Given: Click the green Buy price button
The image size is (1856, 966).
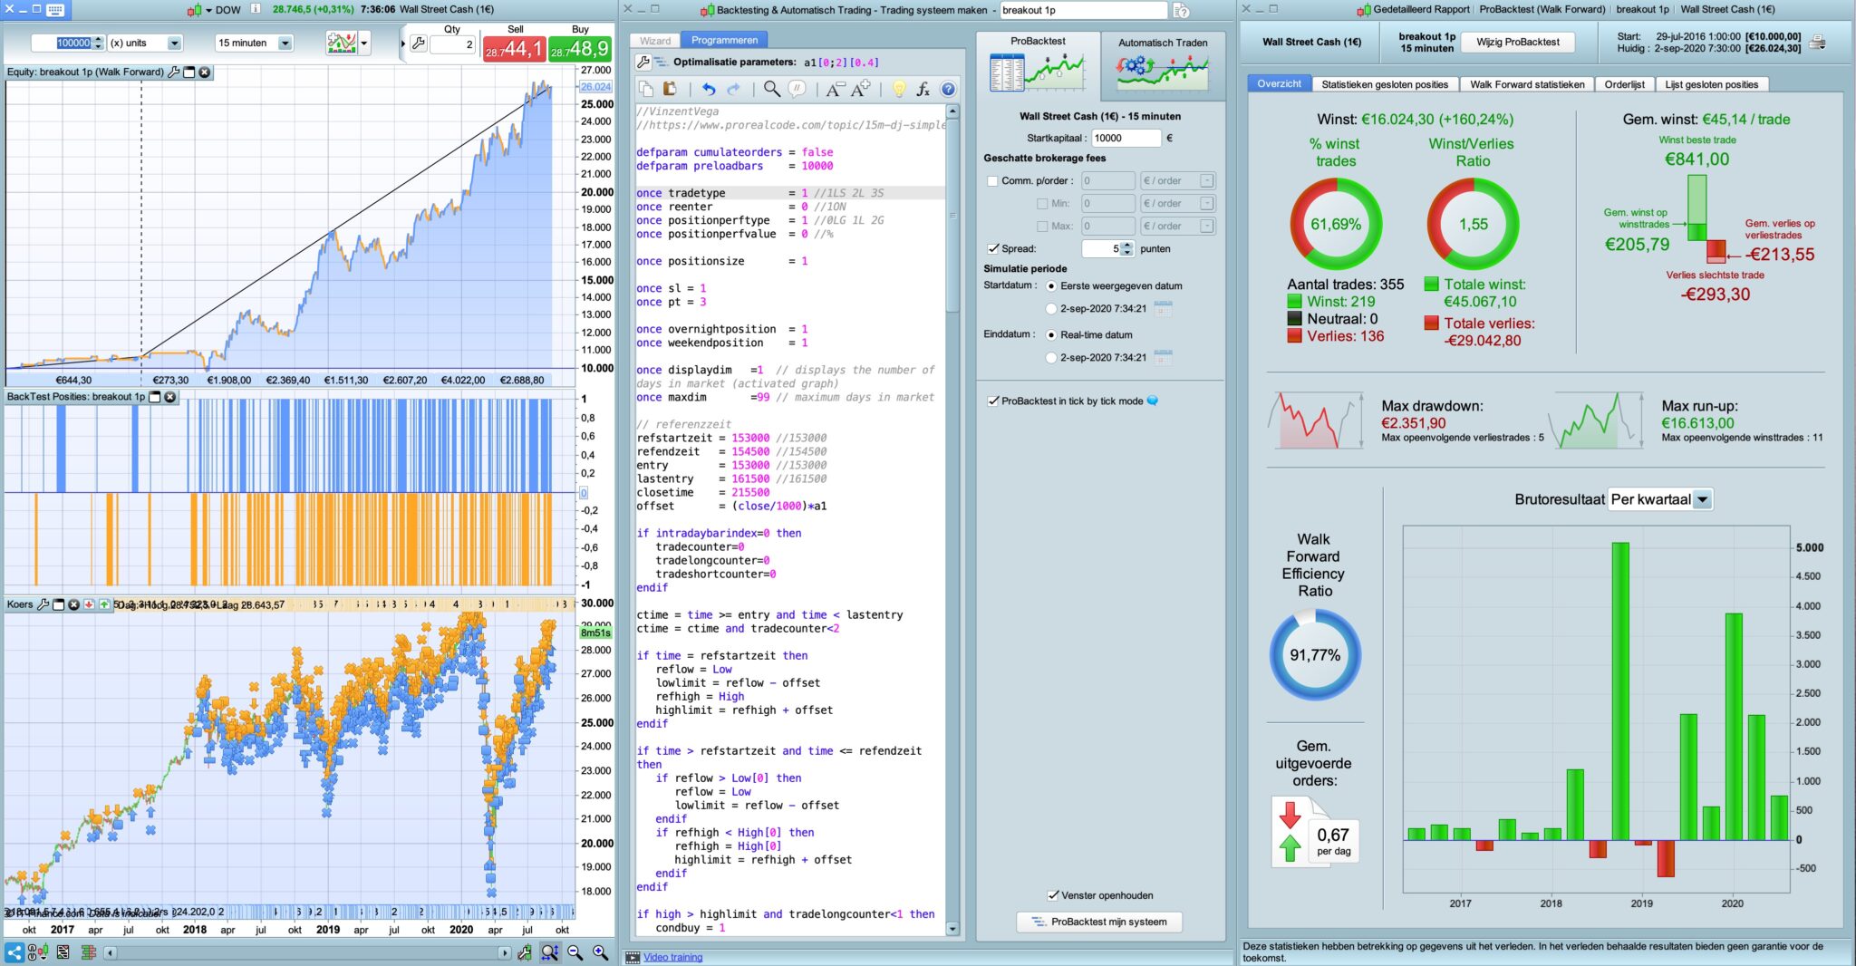Looking at the screenshot, I should 580,48.
